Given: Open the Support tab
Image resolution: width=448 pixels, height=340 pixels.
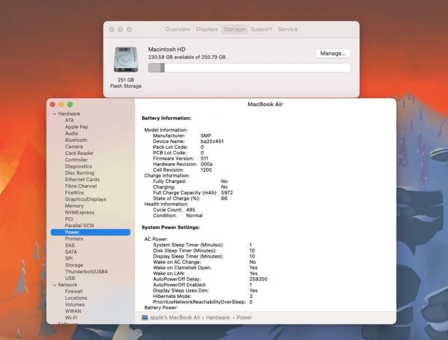Looking at the screenshot, I should [x=261, y=29].
